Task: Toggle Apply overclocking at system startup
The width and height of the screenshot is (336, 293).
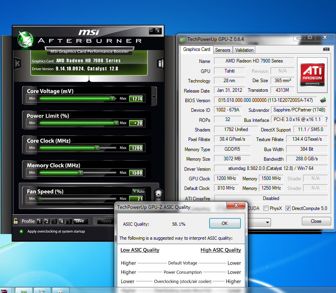Action: (x=21, y=231)
